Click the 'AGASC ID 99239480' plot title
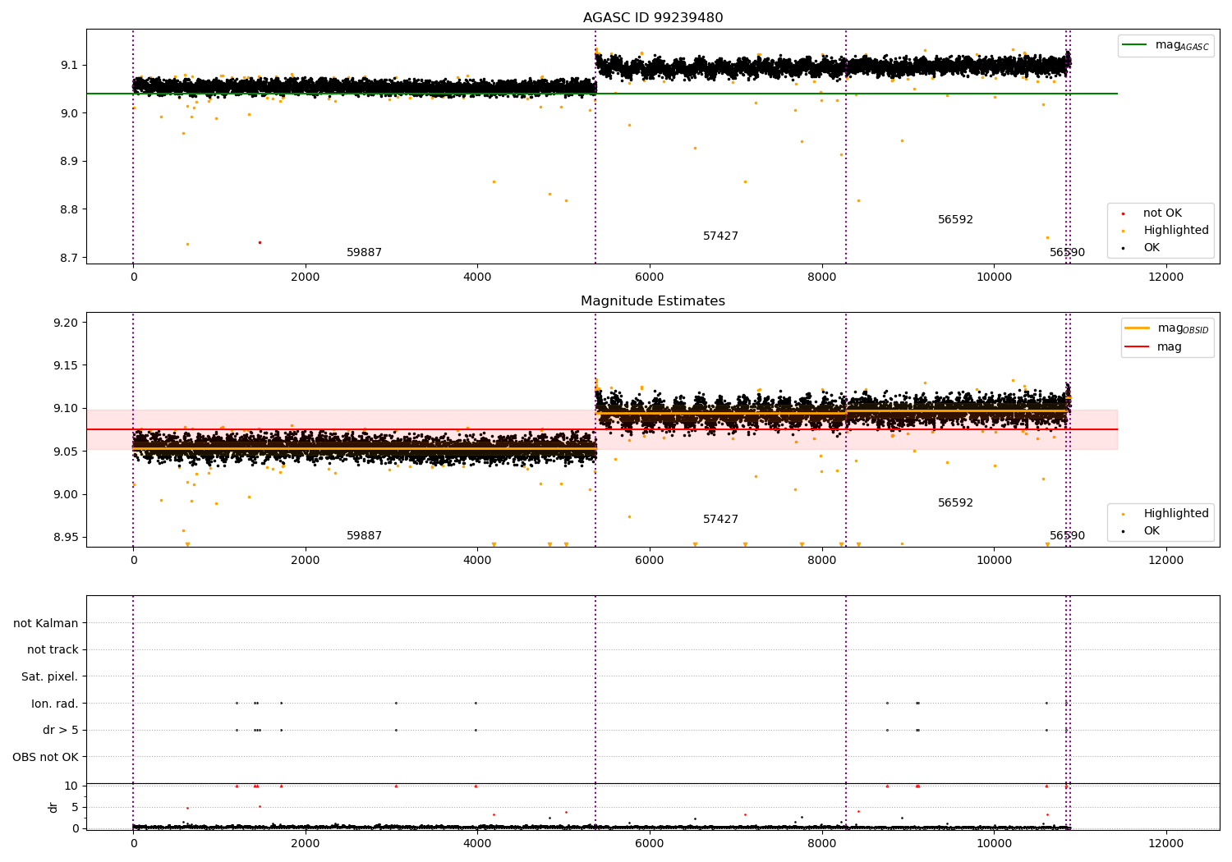Image resolution: width=1232 pixels, height=862 pixels. 653,18
